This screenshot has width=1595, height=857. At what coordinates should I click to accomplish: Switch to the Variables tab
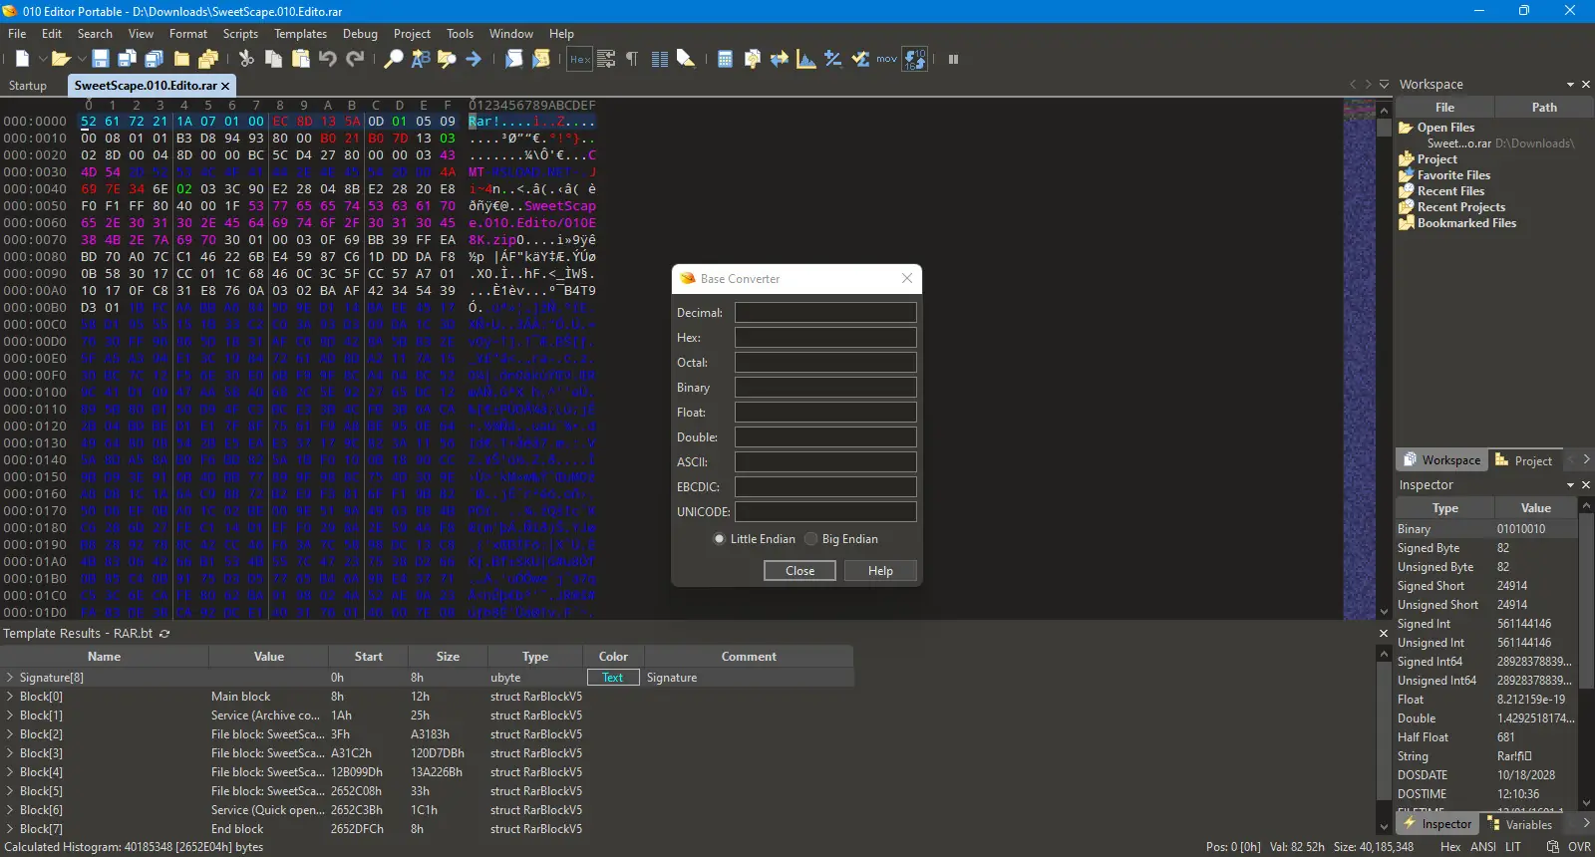1527,824
